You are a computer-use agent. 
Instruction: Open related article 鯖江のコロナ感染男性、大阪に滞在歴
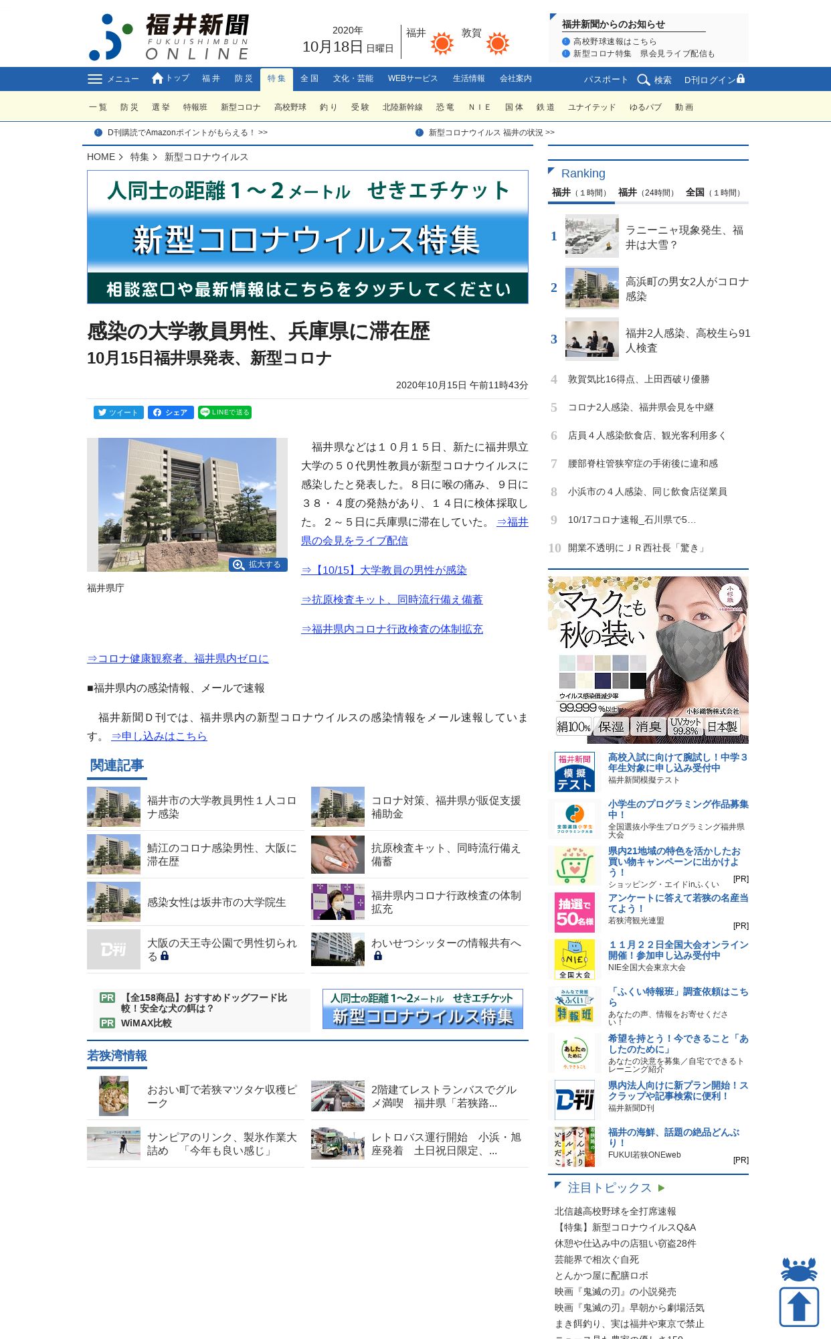coord(221,854)
